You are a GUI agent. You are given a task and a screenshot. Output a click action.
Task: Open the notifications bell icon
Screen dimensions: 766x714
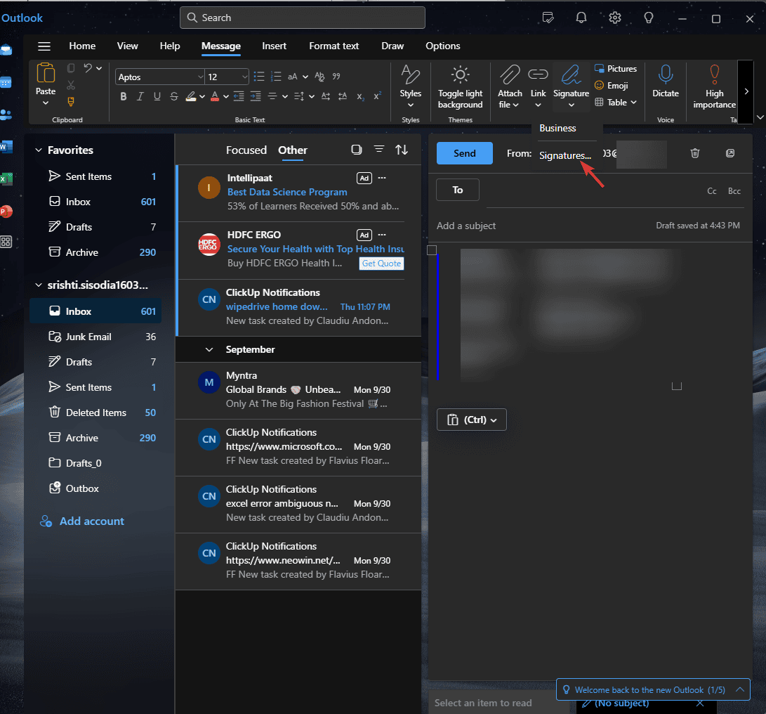[x=581, y=18]
